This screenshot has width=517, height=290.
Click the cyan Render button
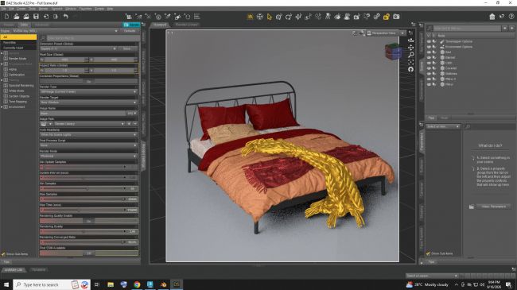click(131, 25)
